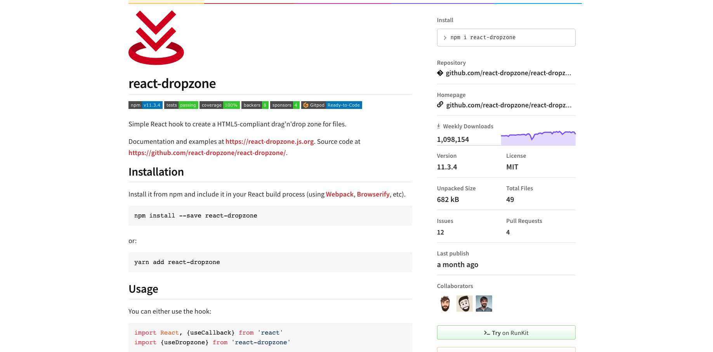This screenshot has width=713, height=352.
Task: Open the first collaborator avatar with red beard
Action: point(445,304)
